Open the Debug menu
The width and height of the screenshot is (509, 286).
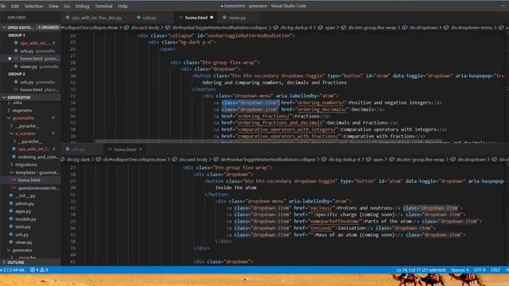pos(82,6)
